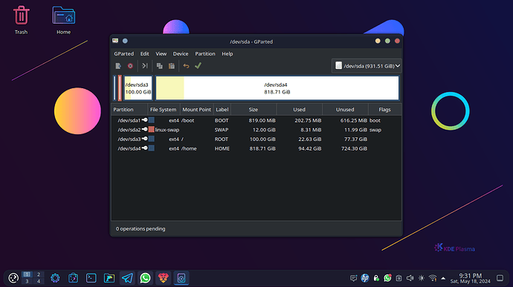The height and width of the screenshot is (287, 513).
Task: Open the View menu
Action: coord(161,53)
